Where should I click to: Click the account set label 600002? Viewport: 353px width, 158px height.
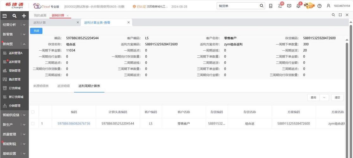coord(94,7)
